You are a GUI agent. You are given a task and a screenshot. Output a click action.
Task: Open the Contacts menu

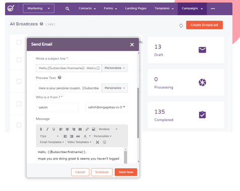(x=87, y=9)
